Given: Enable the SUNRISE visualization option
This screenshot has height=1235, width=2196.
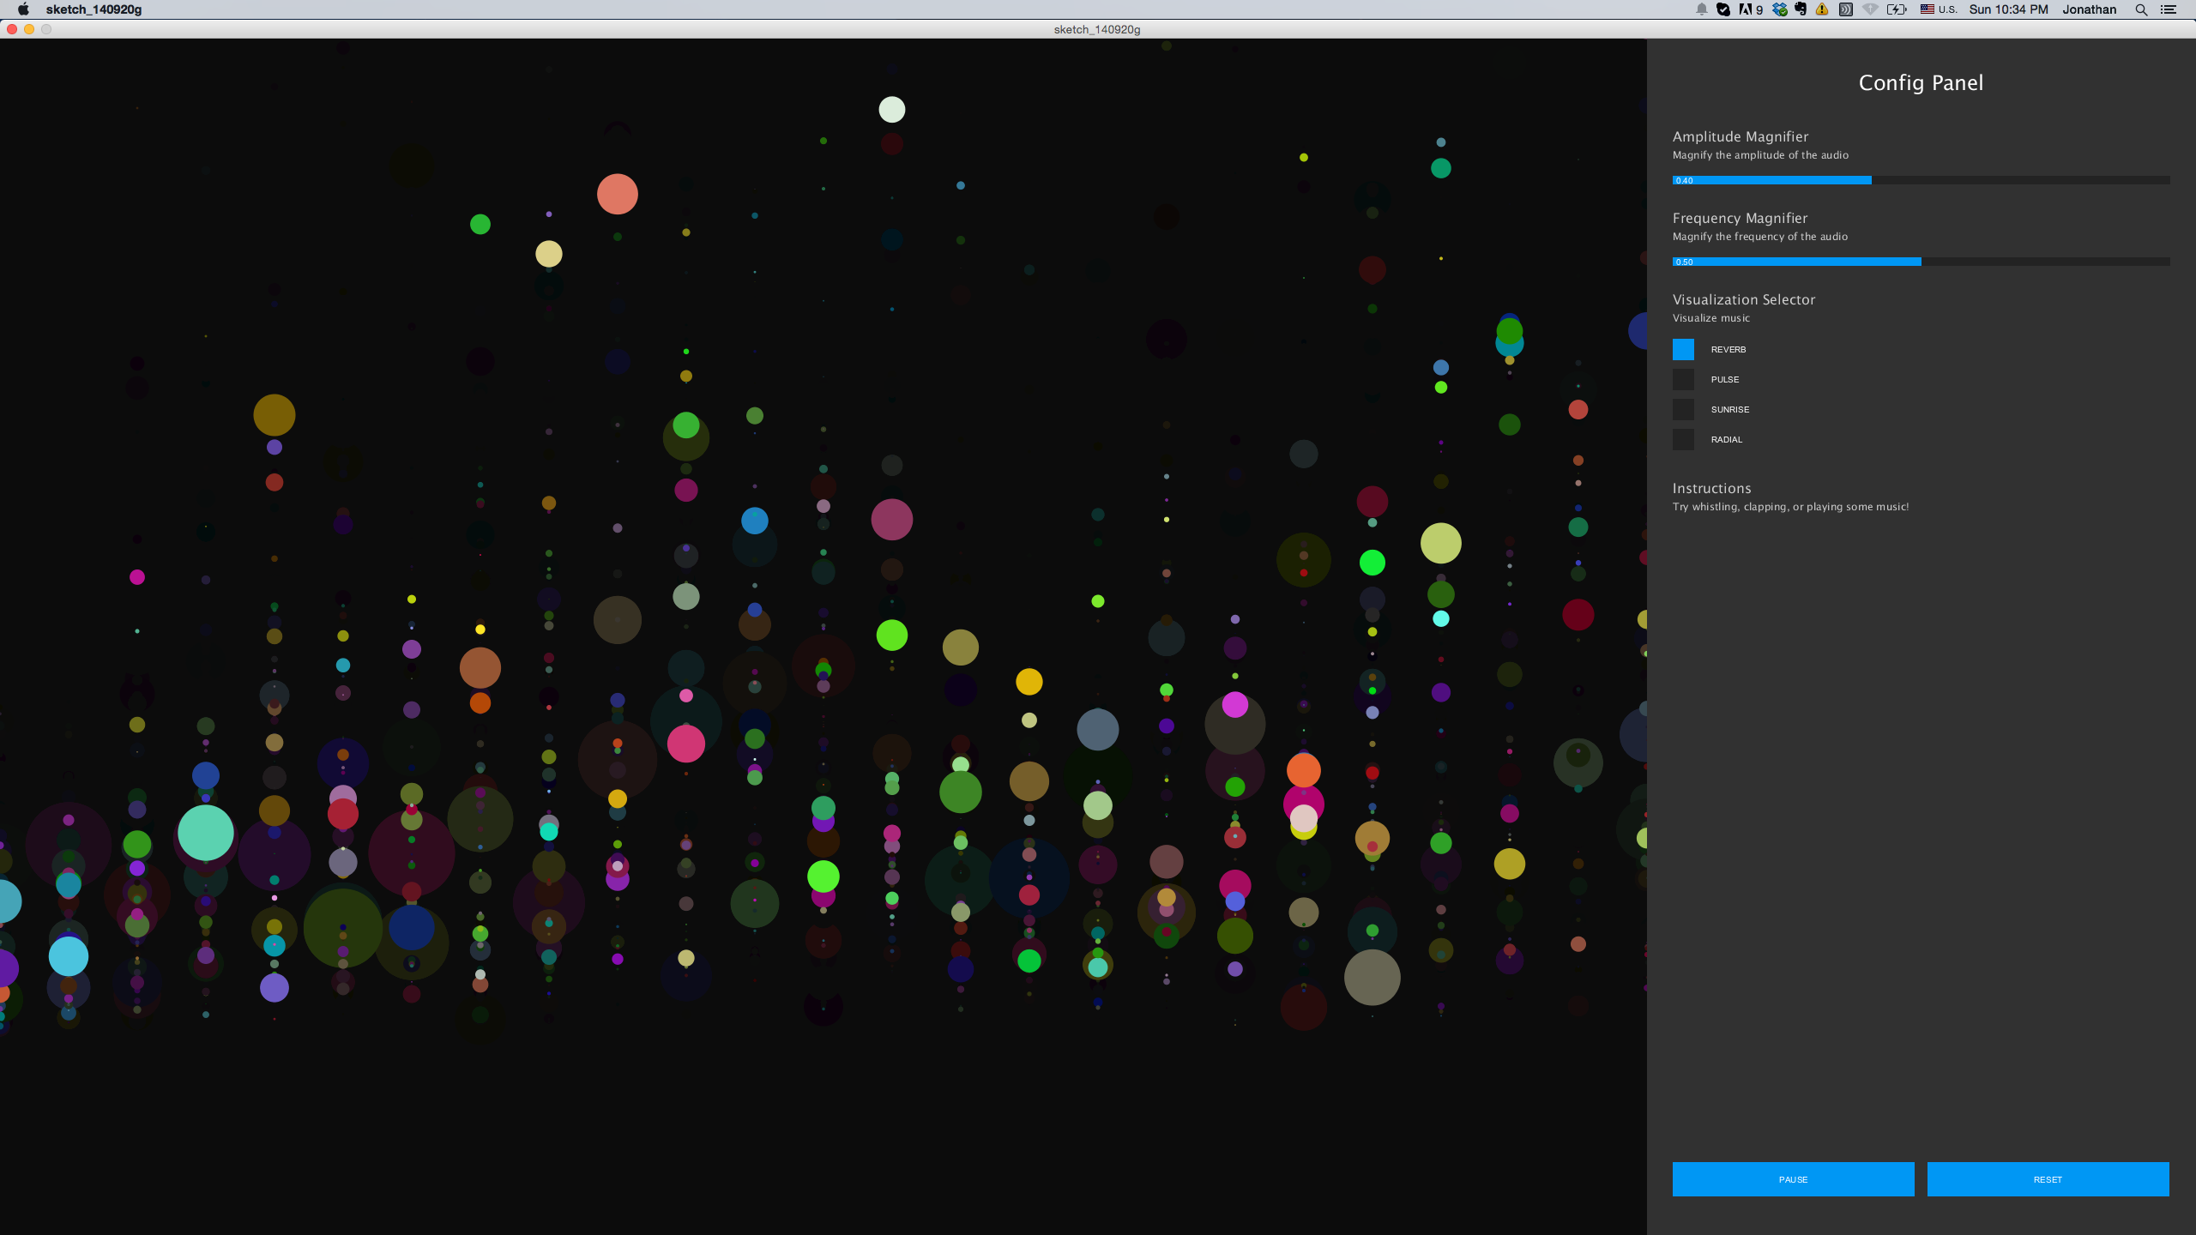Looking at the screenshot, I should 1683,409.
